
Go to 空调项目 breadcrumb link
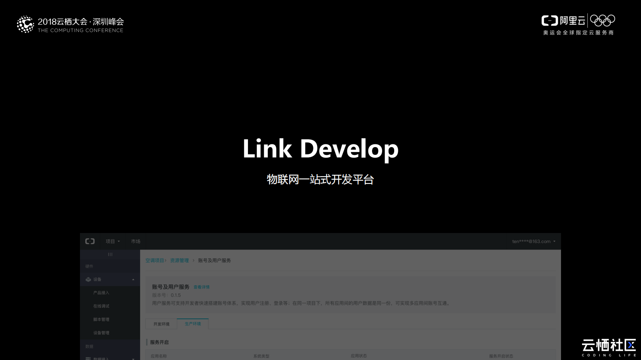click(x=155, y=260)
